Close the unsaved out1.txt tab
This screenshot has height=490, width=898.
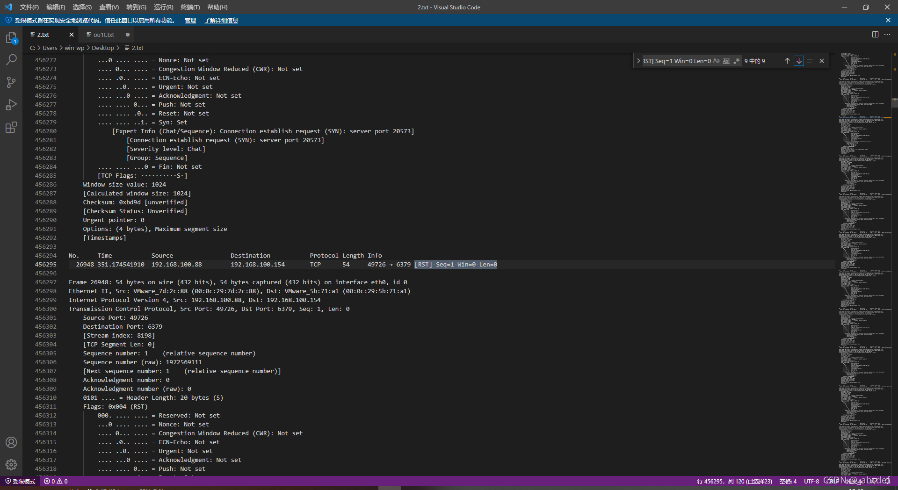coord(128,35)
